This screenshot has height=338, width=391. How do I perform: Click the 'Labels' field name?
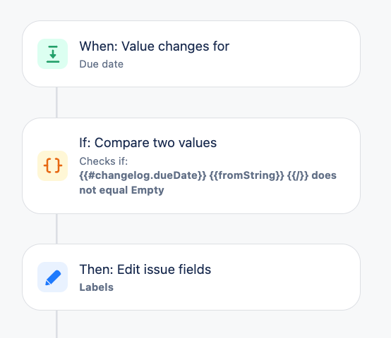point(96,287)
